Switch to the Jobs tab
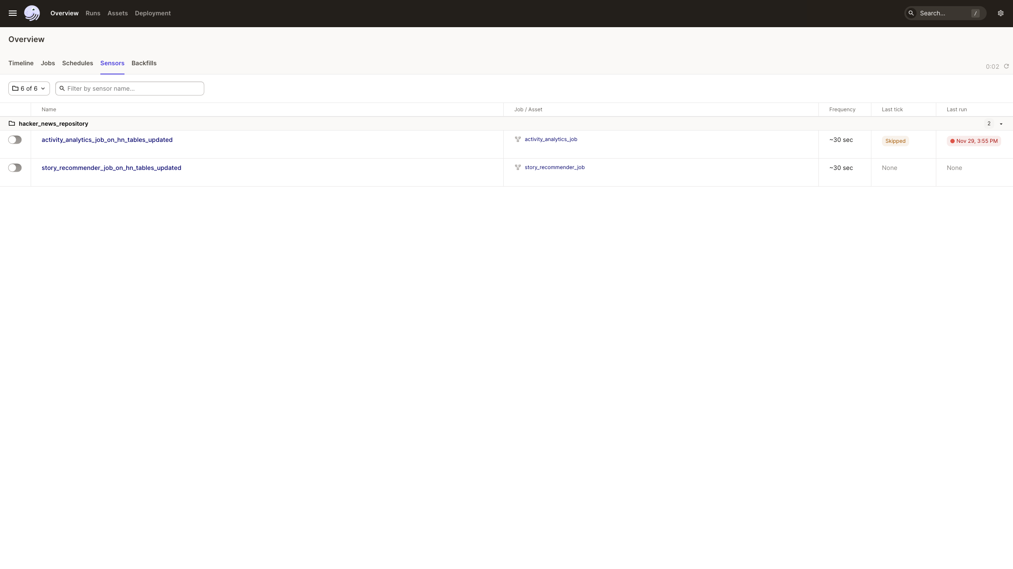Image resolution: width=1013 pixels, height=569 pixels. 47,64
